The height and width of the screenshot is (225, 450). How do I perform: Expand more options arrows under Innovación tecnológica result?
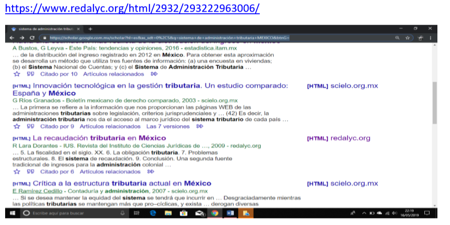(200, 126)
